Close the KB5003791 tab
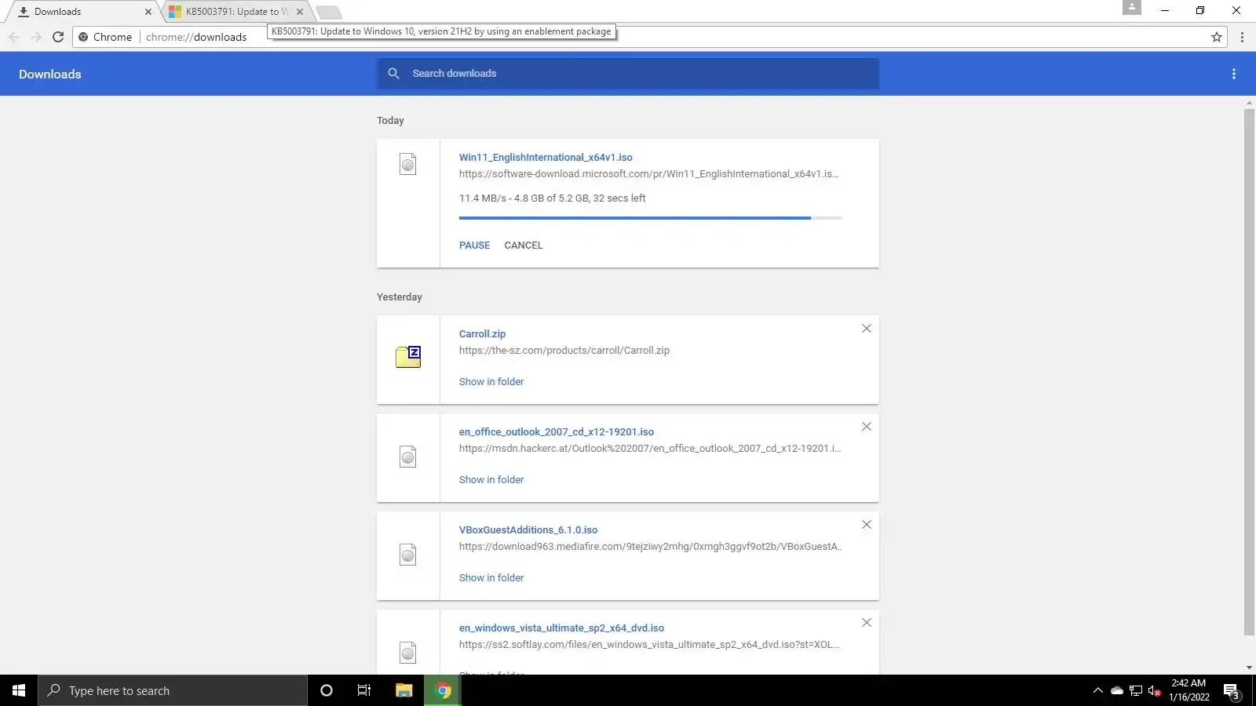This screenshot has width=1256, height=706. [x=300, y=12]
